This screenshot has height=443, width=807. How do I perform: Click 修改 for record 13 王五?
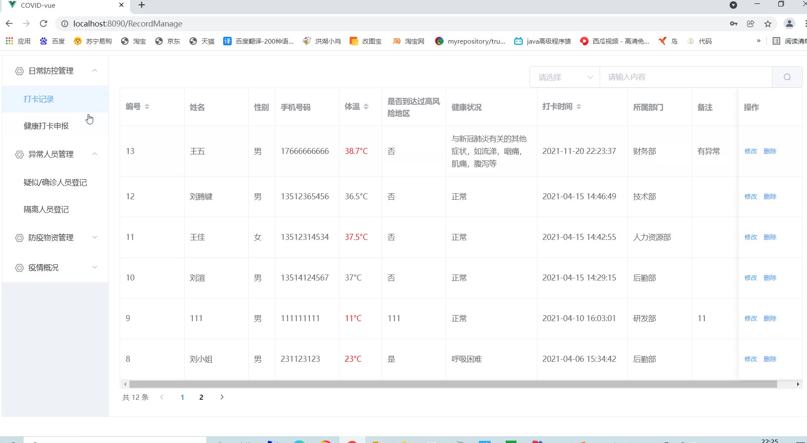point(751,151)
